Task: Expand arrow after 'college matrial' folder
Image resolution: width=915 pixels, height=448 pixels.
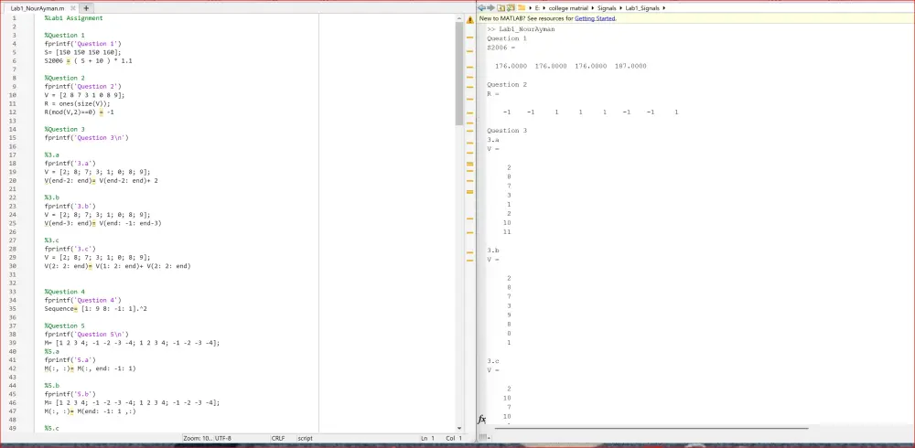Action: point(593,8)
